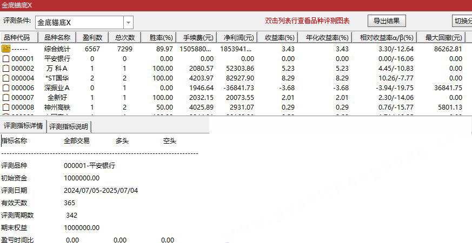
Task: Click the date range 2024/07/05-2025/07/04
Action: coord(101,191)
